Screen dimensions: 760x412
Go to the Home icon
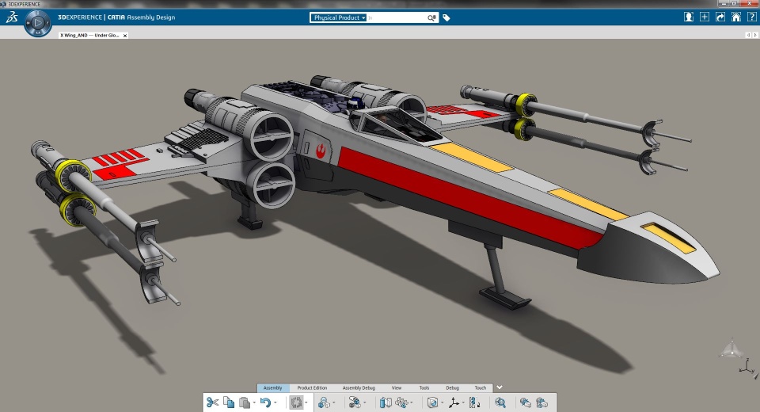tap(735, 17)
